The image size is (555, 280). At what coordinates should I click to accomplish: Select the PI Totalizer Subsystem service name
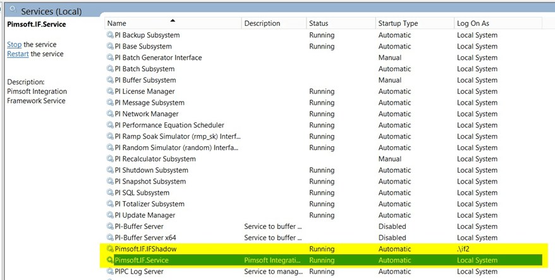[149, 204]
